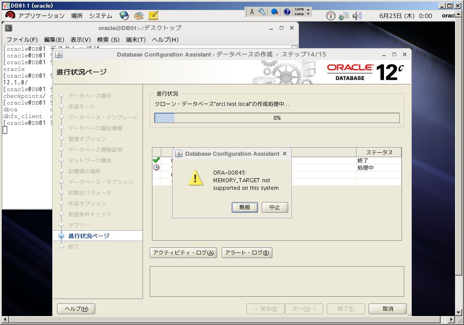Viewport: 464px width, 325px height.
Task: Open the input method wrench settings icon
Action: tap(262, 12)
